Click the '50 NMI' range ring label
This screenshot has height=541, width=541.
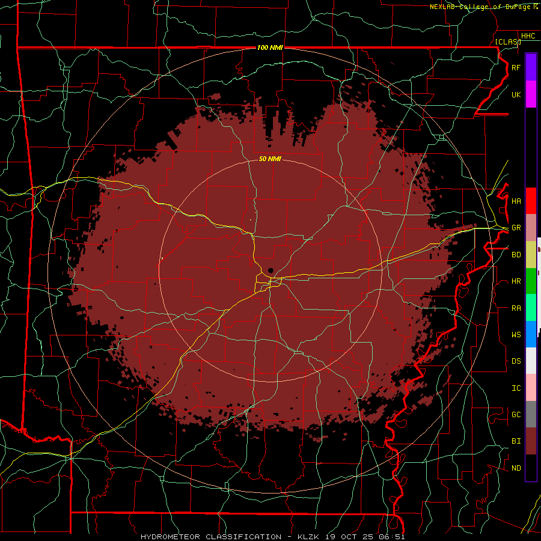click(x=270, y=159)
